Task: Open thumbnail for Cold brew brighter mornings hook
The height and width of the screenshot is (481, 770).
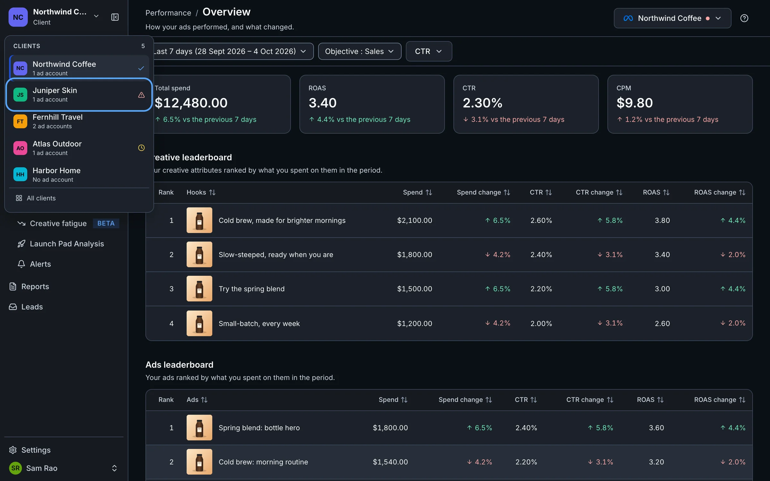Action: [x=199, y=220]
